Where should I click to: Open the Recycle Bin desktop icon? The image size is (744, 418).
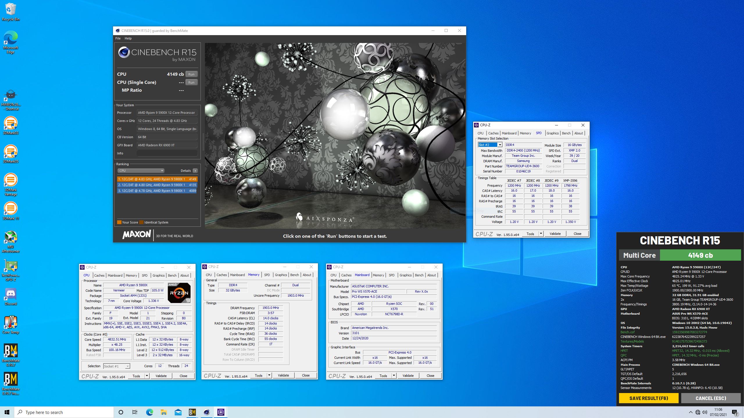tap(10, 12)
